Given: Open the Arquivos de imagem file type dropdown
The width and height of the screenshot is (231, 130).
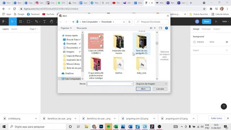Looking at the screenshot, I should pyautogui.click(x=152, y=84).
